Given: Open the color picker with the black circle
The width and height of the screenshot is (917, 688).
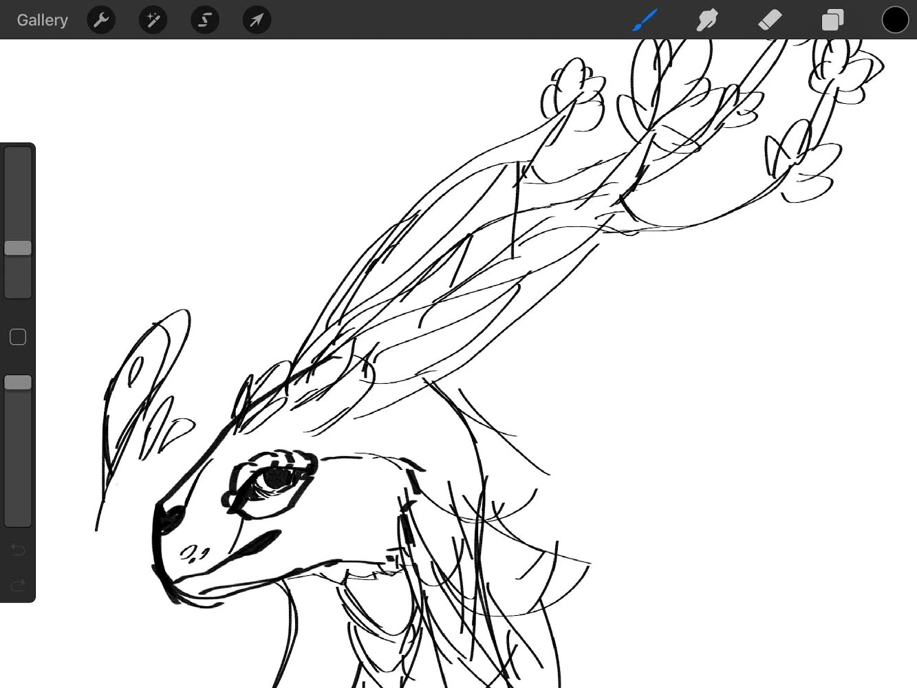Looking at the screenshot, I should pos(895,20).
